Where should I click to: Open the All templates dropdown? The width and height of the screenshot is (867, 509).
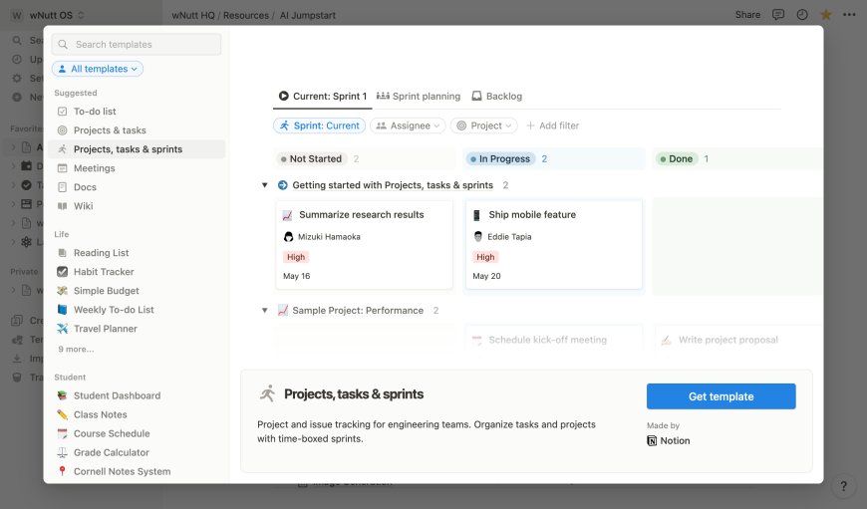tap(98, 69)
